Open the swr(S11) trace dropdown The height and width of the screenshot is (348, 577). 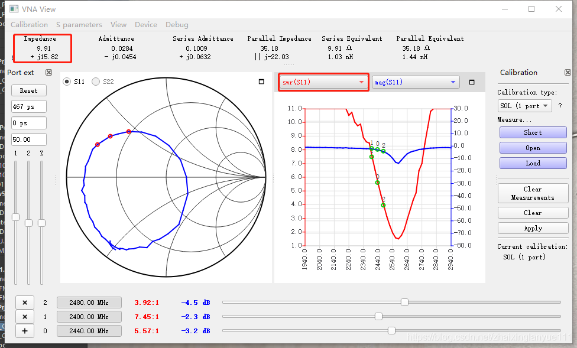[323, 82]
